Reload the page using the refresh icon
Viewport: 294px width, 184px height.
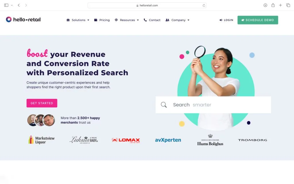(204, 5)
